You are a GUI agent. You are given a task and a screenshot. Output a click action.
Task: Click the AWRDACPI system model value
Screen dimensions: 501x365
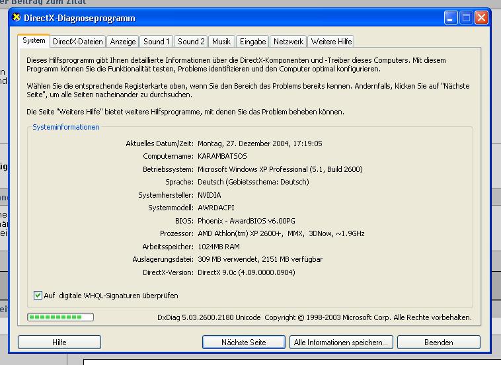pyautogui.click(x=216, y=208)
